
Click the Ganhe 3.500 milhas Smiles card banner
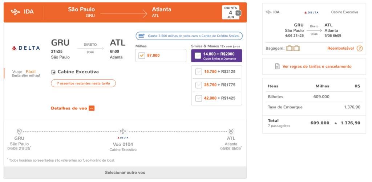(x=189, y=36)
